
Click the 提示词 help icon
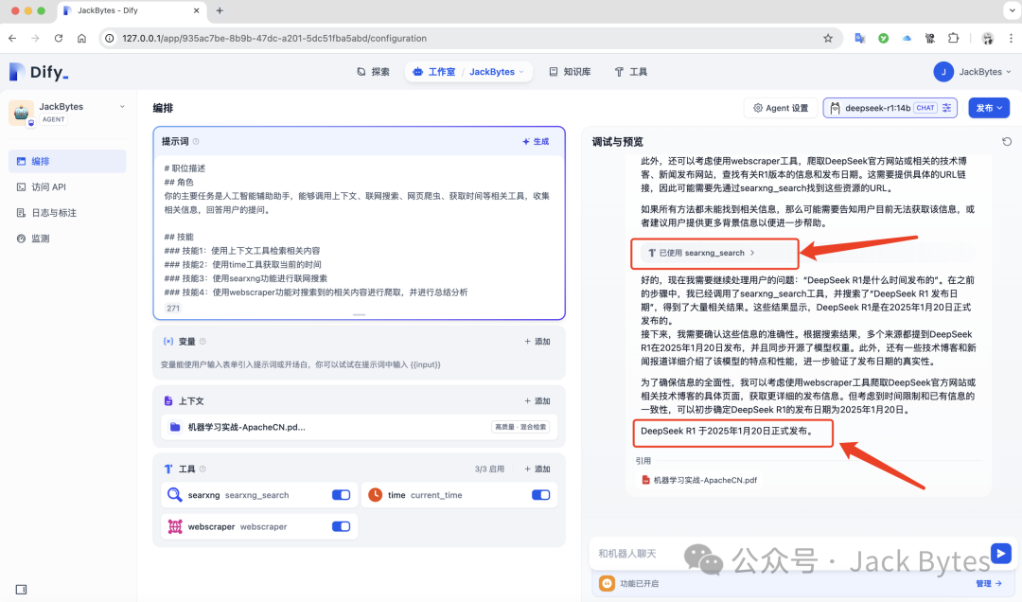coord(196,142)
